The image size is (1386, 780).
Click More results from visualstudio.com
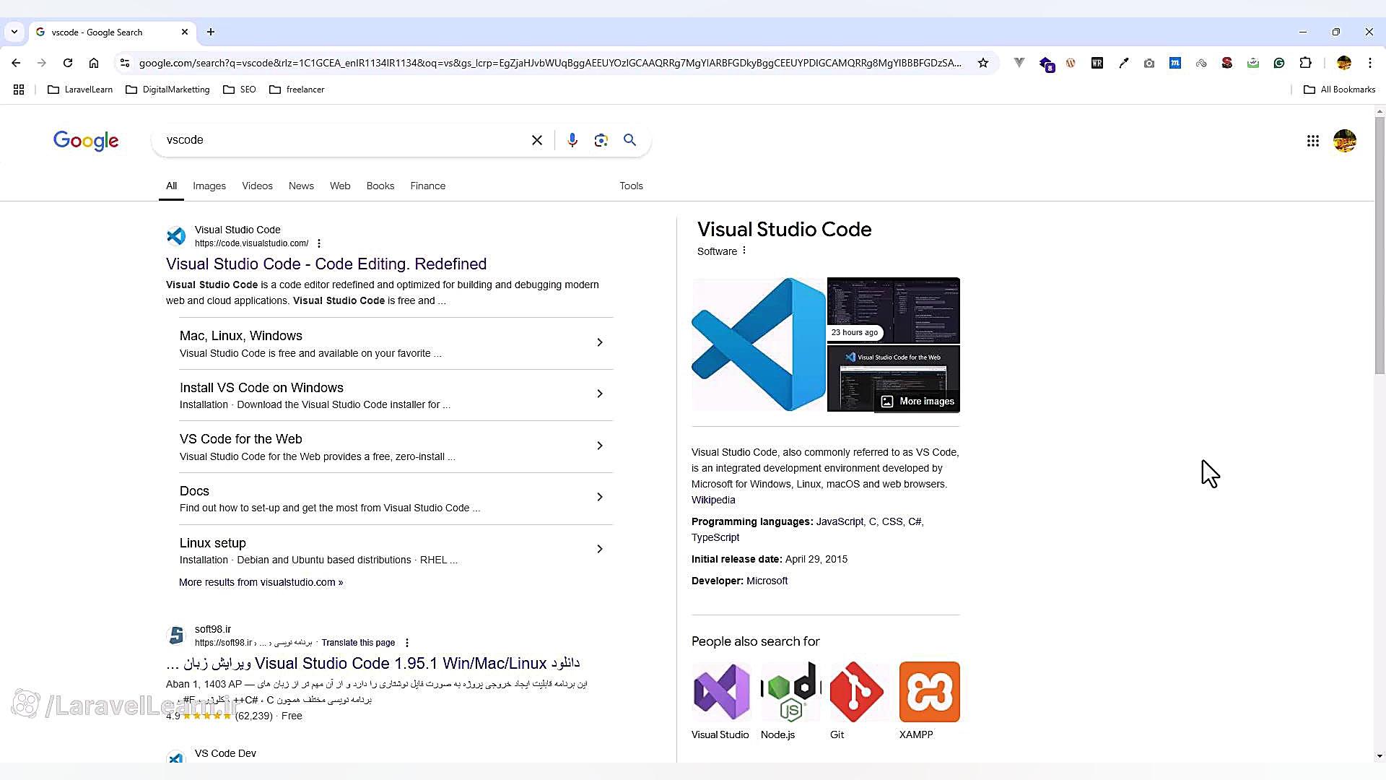click(261, 582)
